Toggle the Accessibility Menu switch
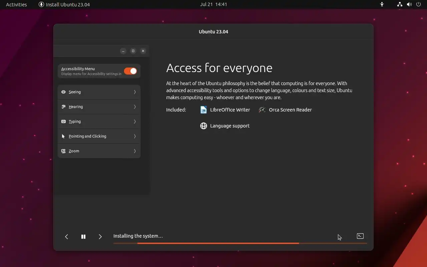The image size is (427, 267). 130,71
